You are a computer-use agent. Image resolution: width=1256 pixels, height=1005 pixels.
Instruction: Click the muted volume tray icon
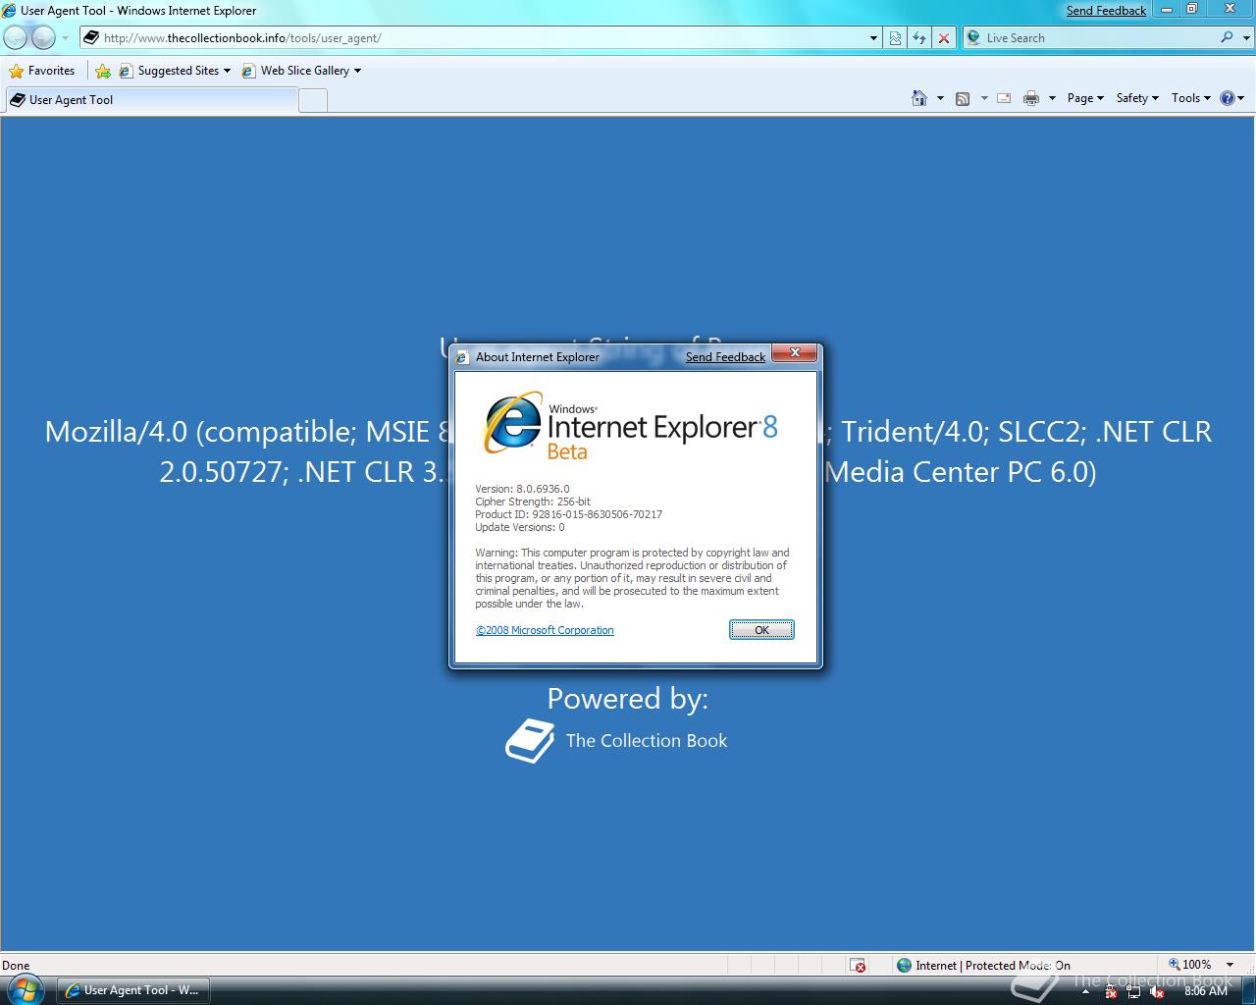(x=1157, y=991)
